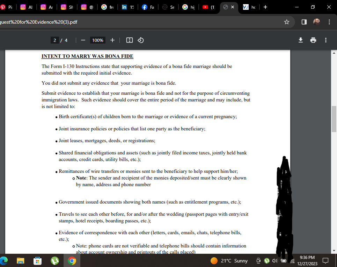Click the scrollbar up arrow
This screenshot has width=337, height=267.
pos(334,53)
